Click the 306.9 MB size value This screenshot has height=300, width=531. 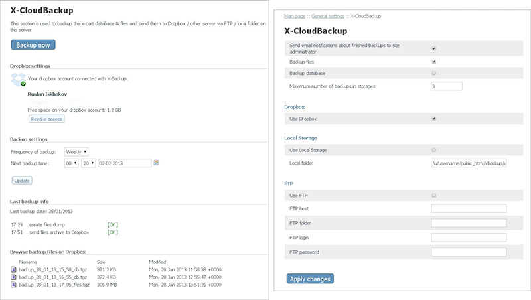(107, 285)
